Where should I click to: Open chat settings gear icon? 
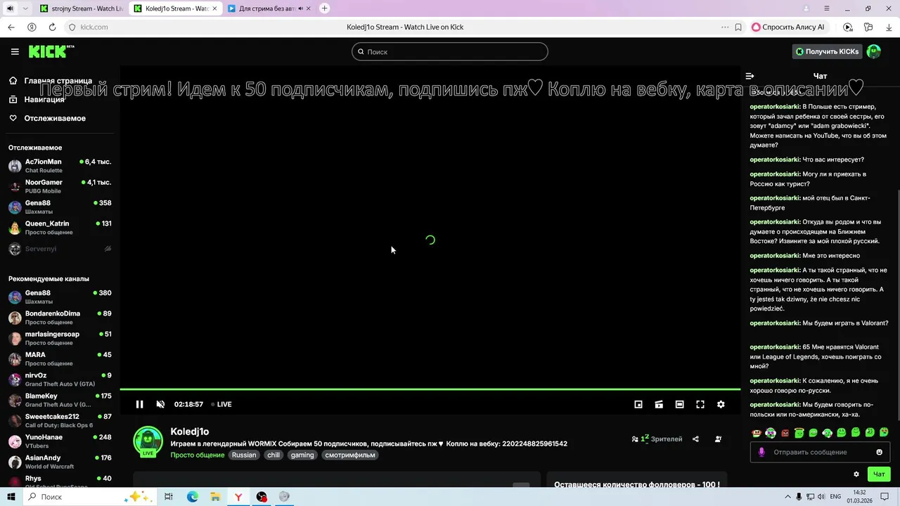pos(856,474)
